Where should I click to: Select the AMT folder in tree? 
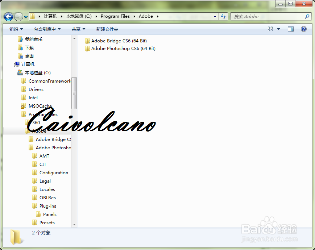41,156
